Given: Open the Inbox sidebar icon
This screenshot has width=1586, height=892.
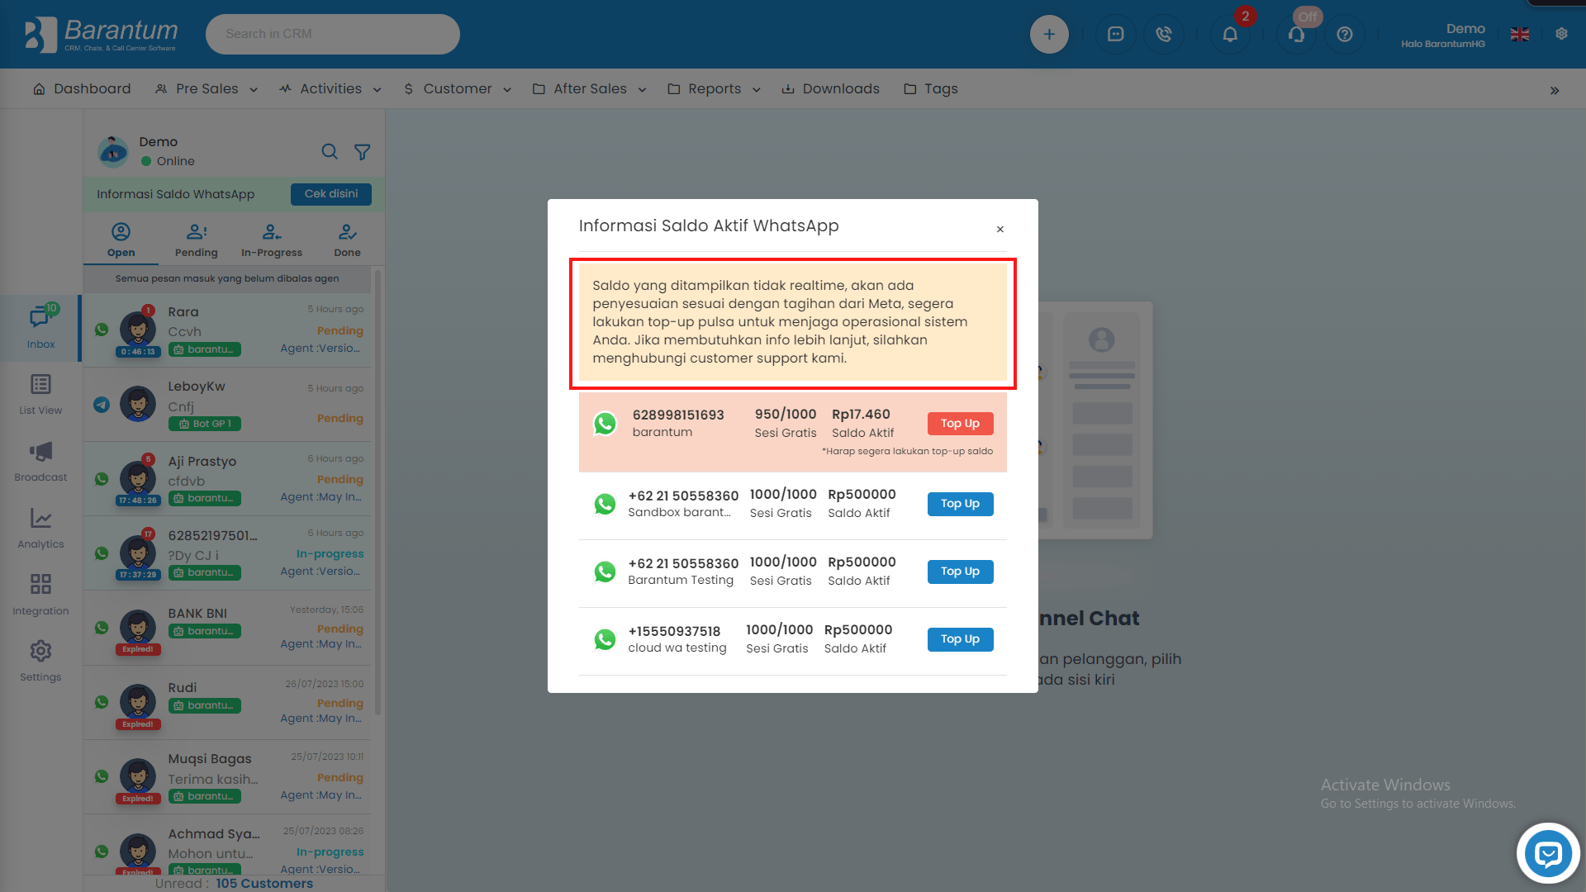Looking at the screenshot, I should [x=40, y=328].
